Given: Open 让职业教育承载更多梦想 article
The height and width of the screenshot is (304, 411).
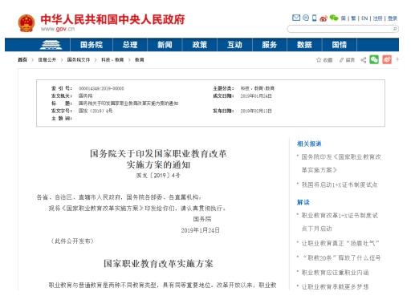Looking at the screenshot, I should pos(335,287).
